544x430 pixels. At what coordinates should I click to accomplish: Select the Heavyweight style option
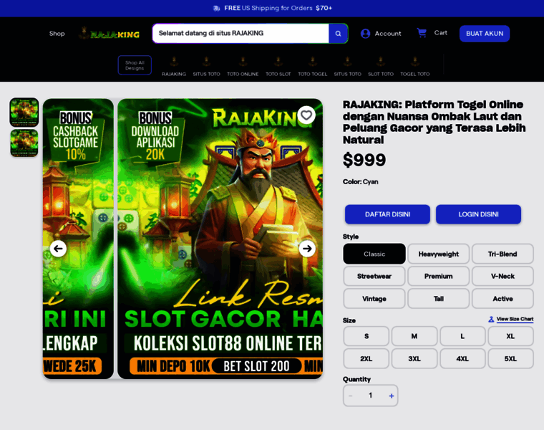pyautogui.click(x=438, y=254)
